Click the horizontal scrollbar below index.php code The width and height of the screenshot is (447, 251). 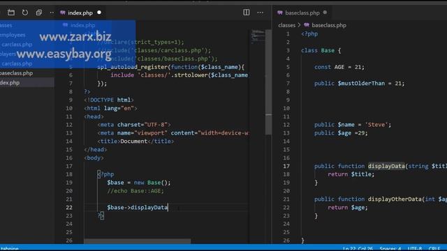point(138,241)
